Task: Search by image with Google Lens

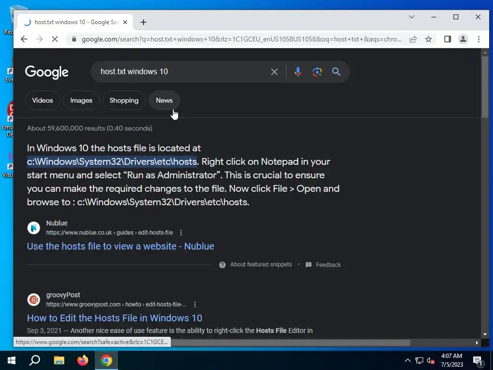Action: [317, 72]
